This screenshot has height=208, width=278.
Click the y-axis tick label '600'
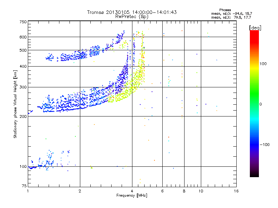23,37
